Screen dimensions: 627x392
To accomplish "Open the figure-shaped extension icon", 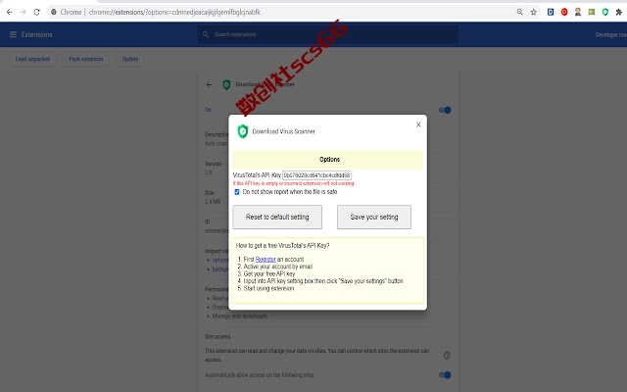I will tap(578, 12).
